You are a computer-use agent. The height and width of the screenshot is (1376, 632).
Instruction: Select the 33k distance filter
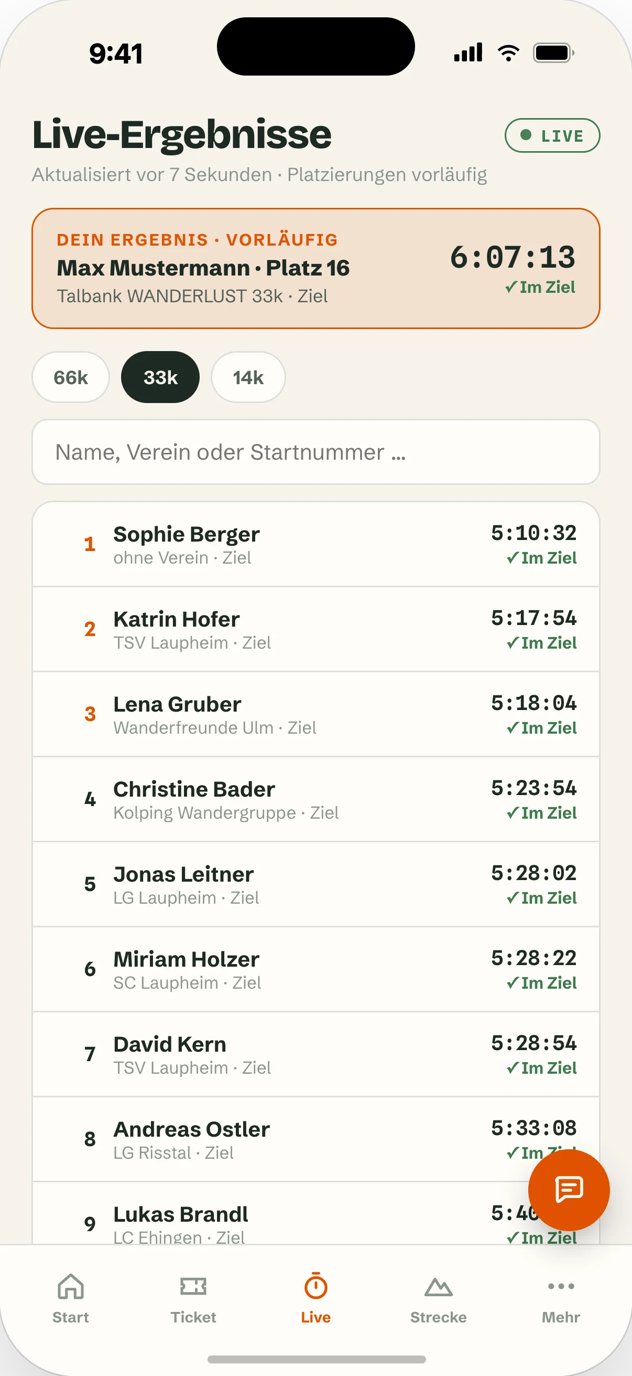coord(160,377)
